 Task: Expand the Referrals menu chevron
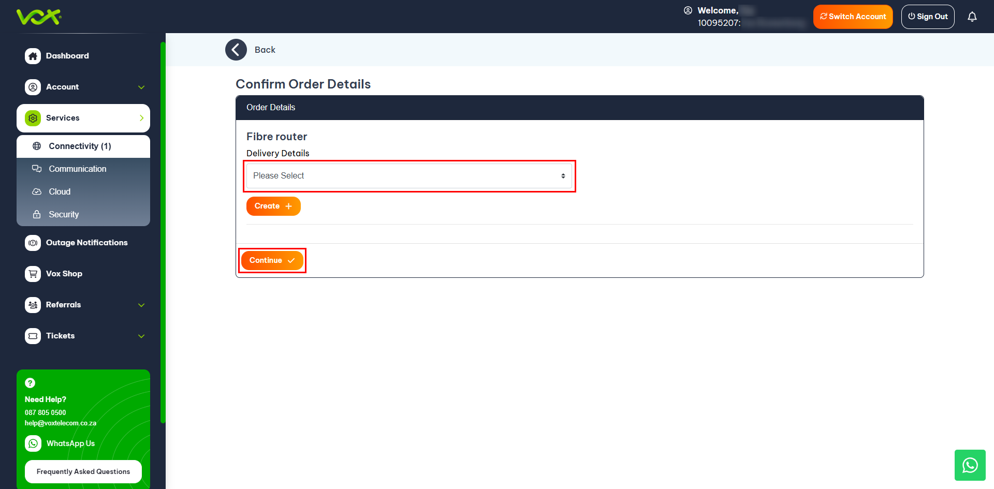point(141,305)
